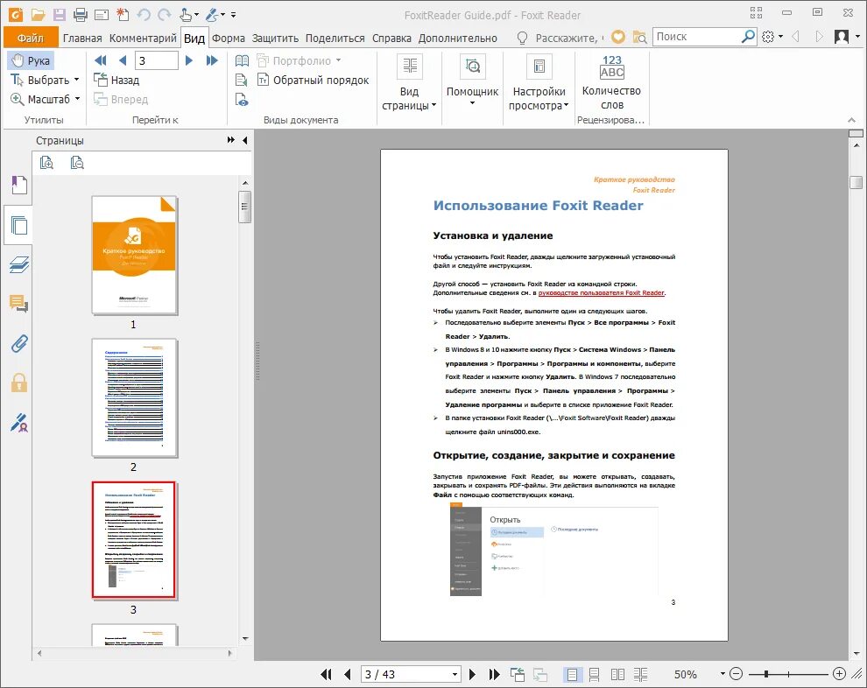The image size is (867, 688).
Task: Reduce page thumbnails icon
Action: (77, 163)
